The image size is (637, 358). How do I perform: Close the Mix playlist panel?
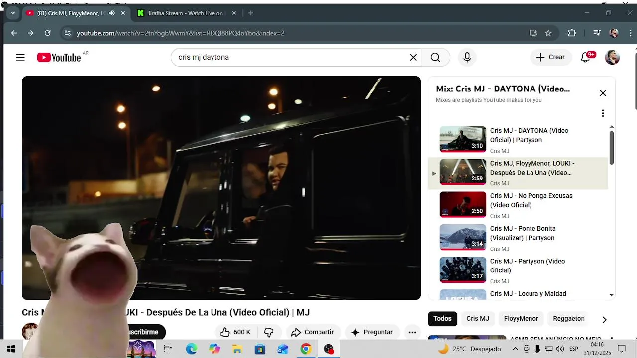tap(603, 93)
